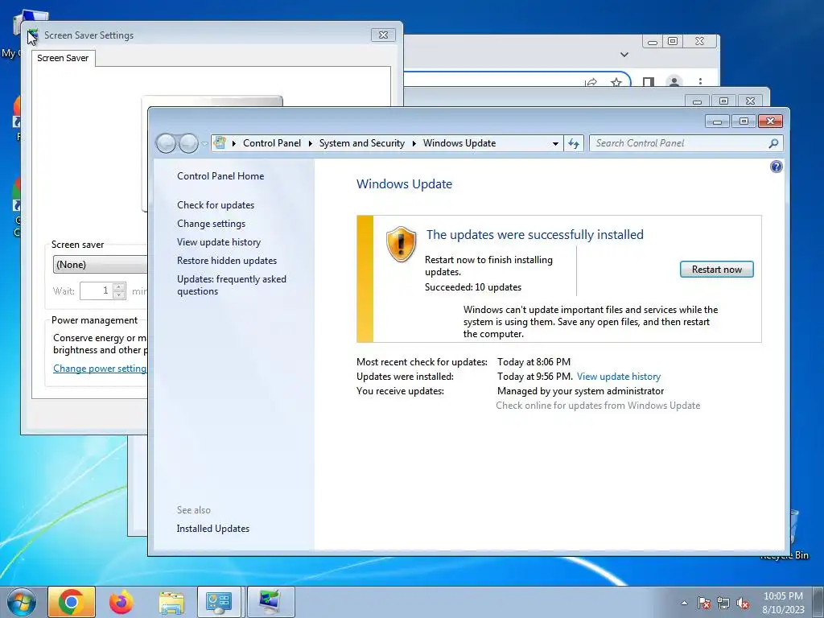Go to Control Panel Home
The image size is (824, 618).
(220, 176)
